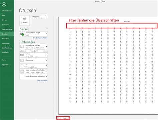Screen dimensions: 158x120
Task: Step the Seiten from-page spinner
Action: pos(32,51)
